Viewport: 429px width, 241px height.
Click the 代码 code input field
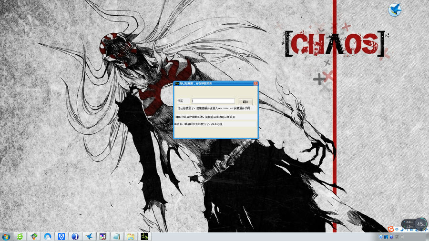(x=213, y=101)
